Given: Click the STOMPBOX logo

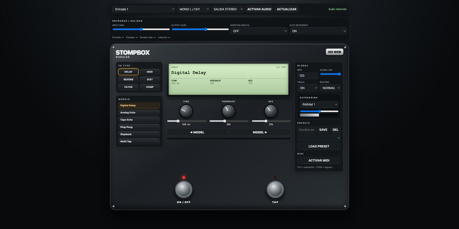Looking at the screenshot, I should click(133, 53).
